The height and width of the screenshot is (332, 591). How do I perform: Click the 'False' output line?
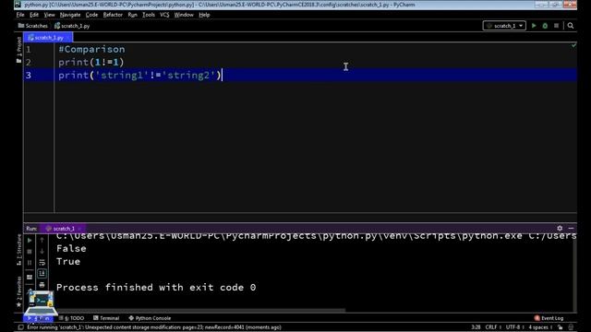pyautogui.click(x=71, y=248)
